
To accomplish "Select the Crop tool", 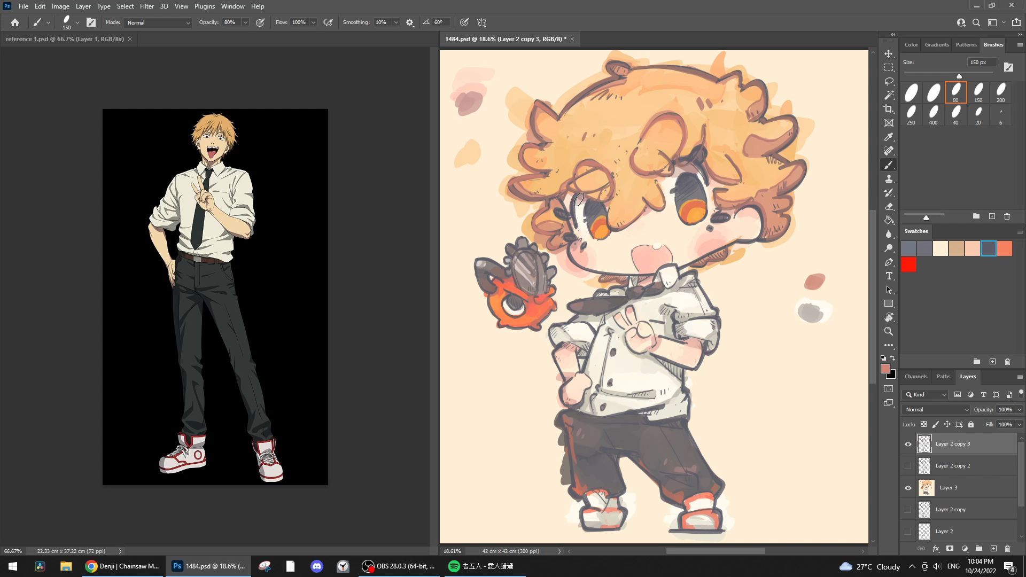I will point(889,109).
